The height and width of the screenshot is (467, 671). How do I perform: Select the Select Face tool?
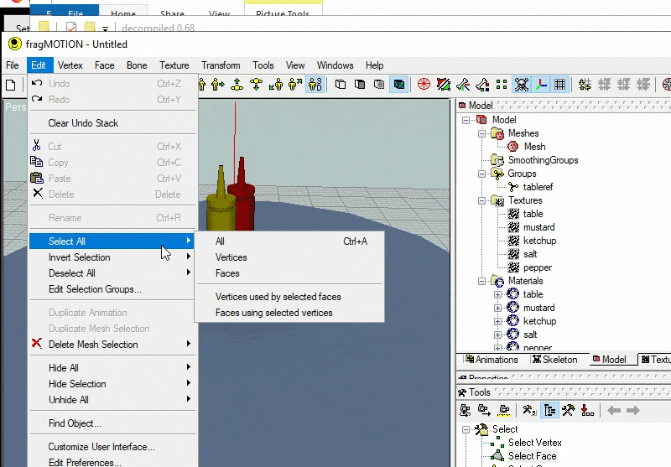point(533,456)
